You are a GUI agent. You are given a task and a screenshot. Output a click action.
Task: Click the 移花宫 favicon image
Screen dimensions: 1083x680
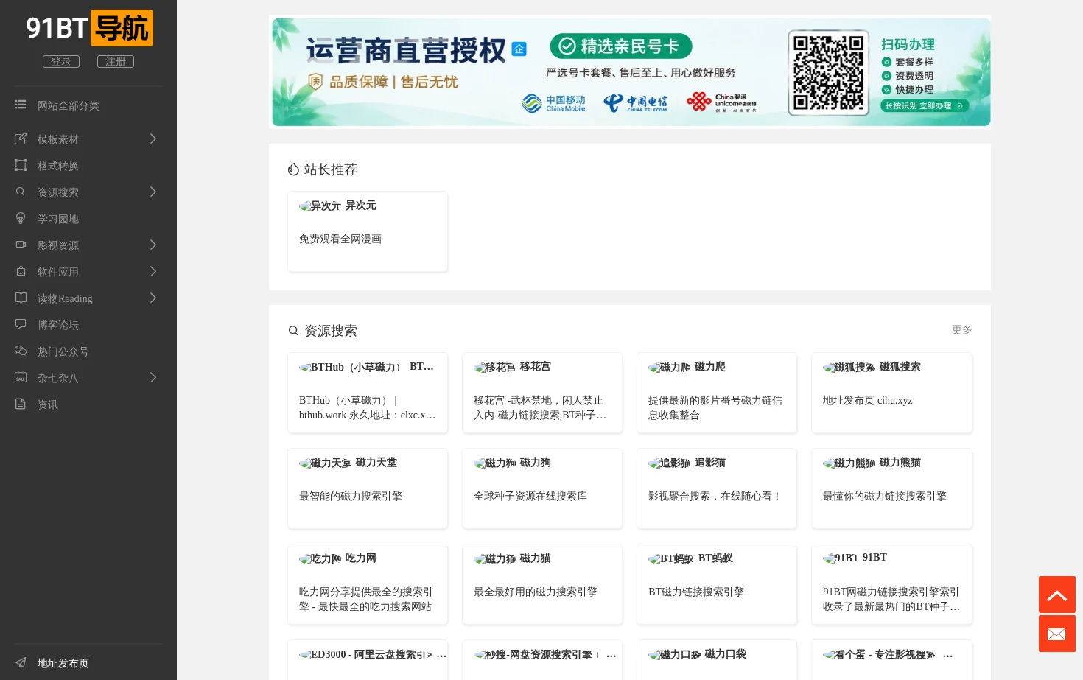click(x=494, y=368)
